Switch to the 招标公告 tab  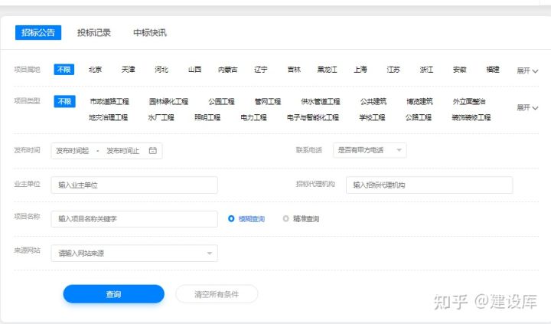(x=38, y=33)
